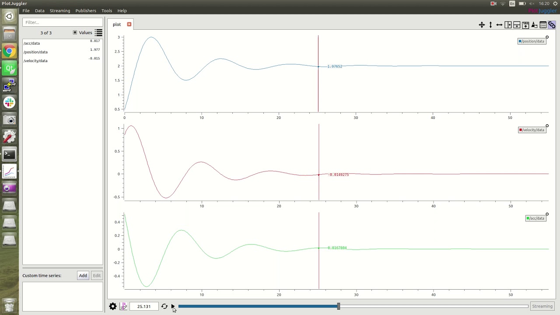
Task: Select the tab named plot
Action: (117, 24)
